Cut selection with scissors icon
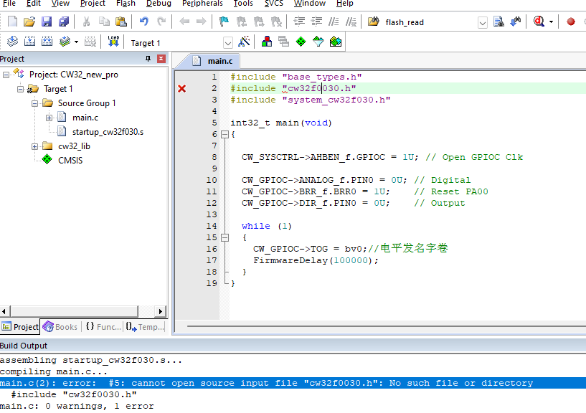This screenshot has height=413, width=586. pyautogui.click(x=86, y=22)
